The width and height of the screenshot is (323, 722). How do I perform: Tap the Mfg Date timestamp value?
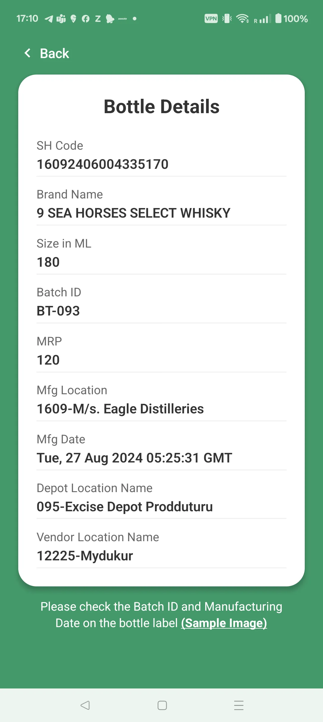(134, 458)
